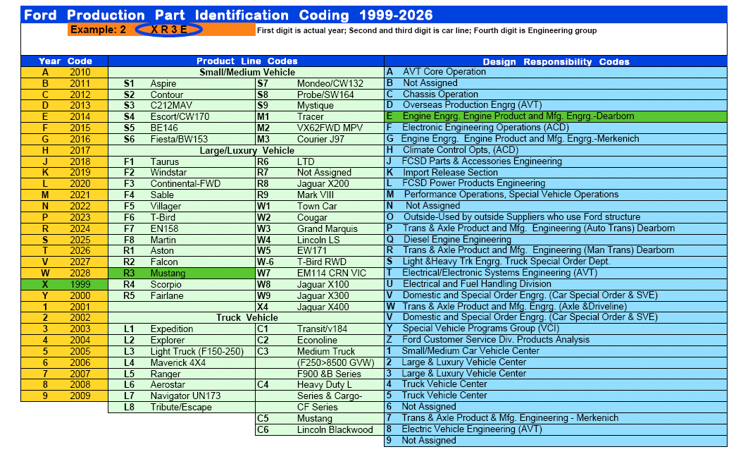The width and height of the screenshot is (736, 459).
Task: Click the "Large/Luxury Vehicle" section heading
Action: point(247,150)
